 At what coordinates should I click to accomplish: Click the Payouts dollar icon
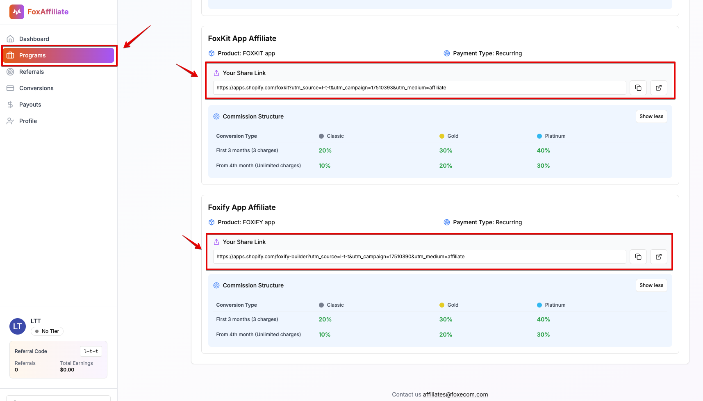(10, 105)
